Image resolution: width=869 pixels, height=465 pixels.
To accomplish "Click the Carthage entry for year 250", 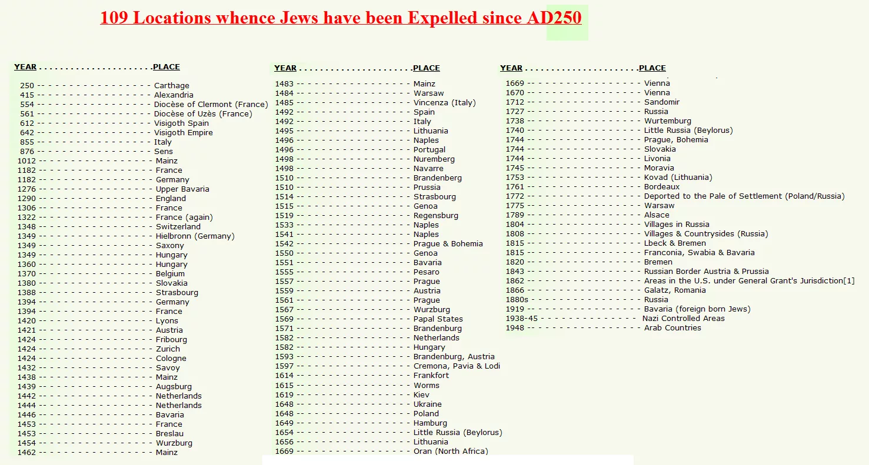I will point(172,86).
